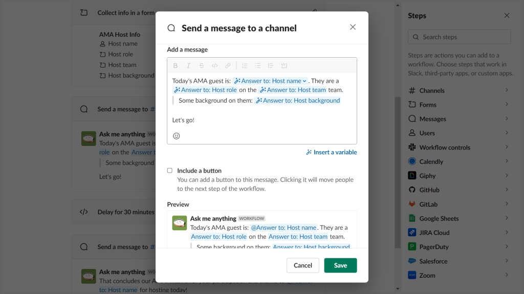The width and height of the screenshot is (524, 294).
Task: Expand the Workflow controls section
Action: 459,147
